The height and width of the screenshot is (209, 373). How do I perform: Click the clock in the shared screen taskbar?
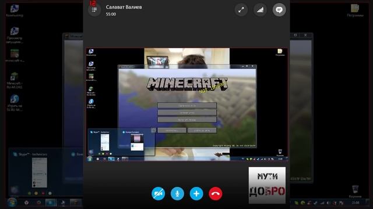click(280, 159)
